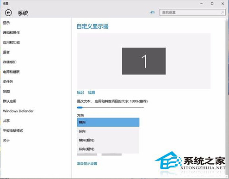Click the 检测 link
This screenshot has height=179, width=229.
(x=92, y=93)
